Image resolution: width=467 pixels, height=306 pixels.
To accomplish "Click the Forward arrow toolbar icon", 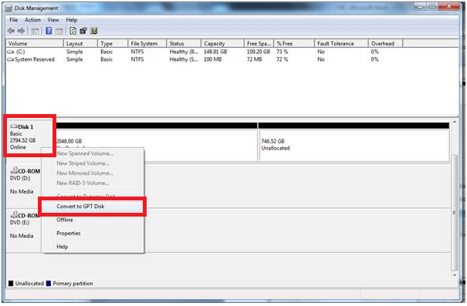I will [21, 31].
